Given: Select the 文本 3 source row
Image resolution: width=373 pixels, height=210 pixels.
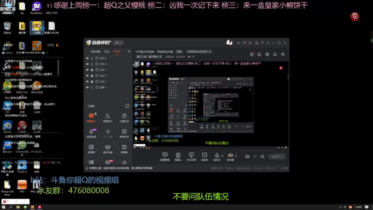Looking at the screenshot, I should click(108, 76).
